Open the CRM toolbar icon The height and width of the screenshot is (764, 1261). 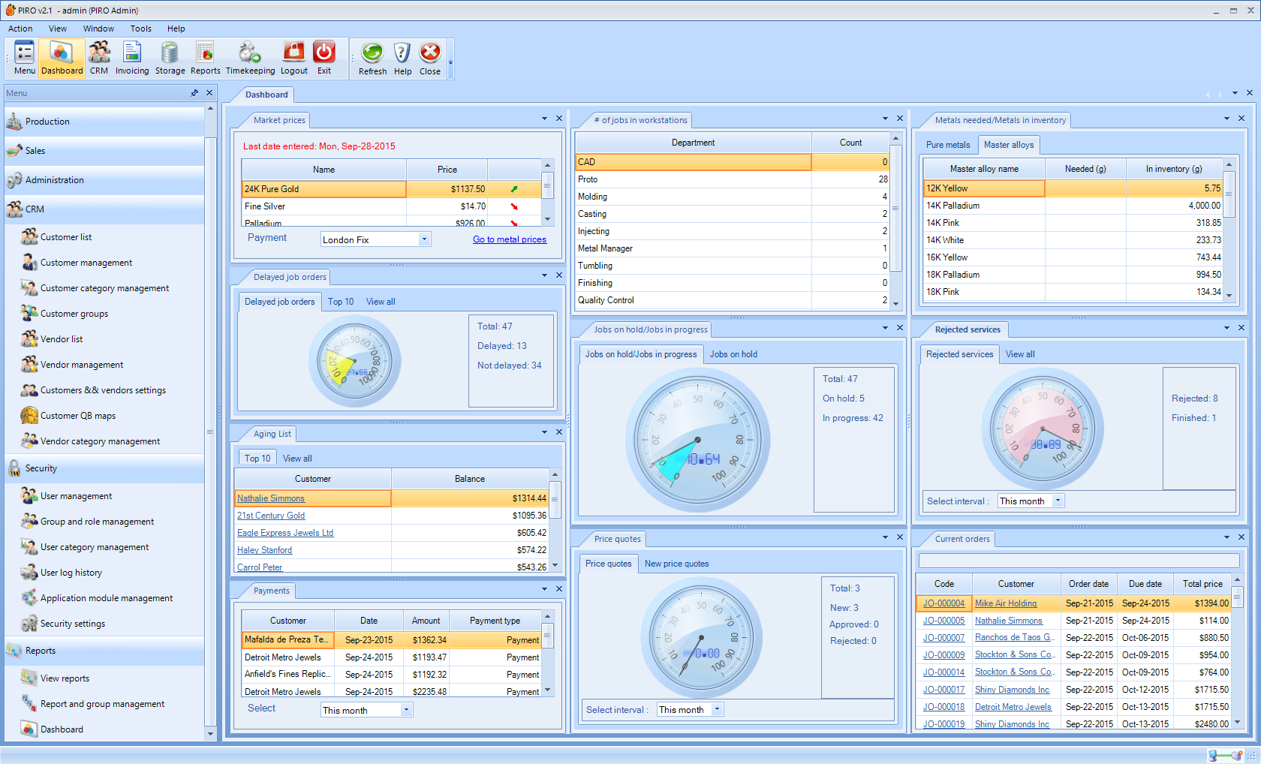click(99, 58)
